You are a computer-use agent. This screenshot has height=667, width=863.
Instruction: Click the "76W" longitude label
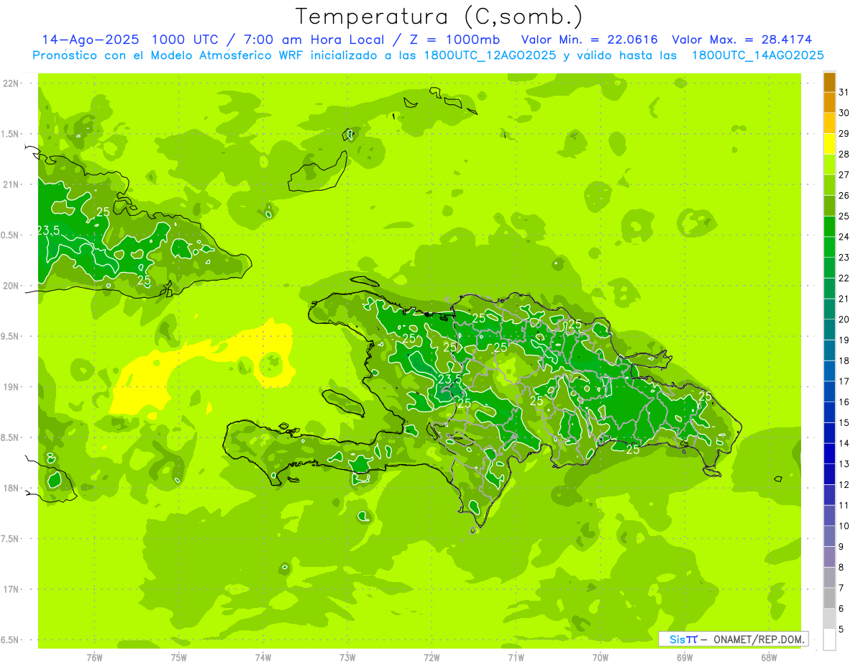(x=94, y=658)
